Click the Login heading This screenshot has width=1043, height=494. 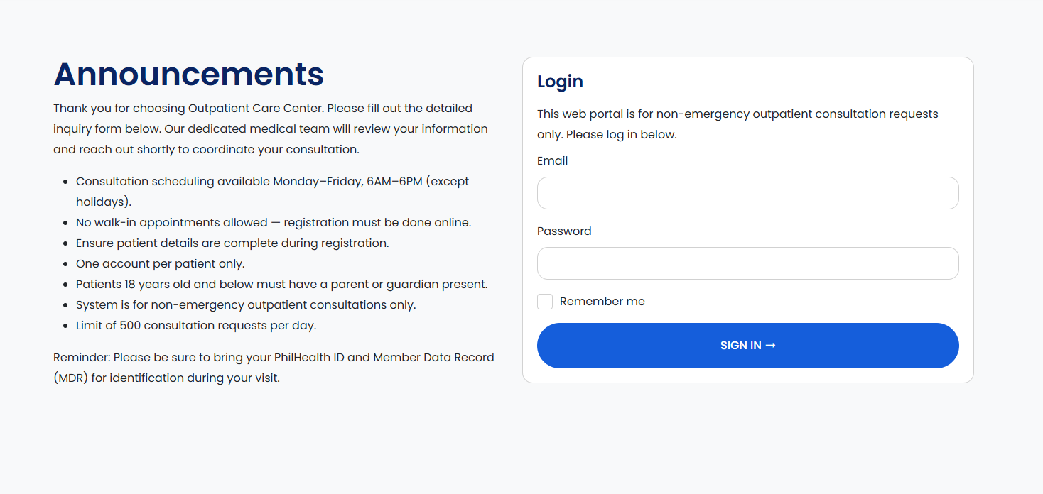[x=560, y=82]
